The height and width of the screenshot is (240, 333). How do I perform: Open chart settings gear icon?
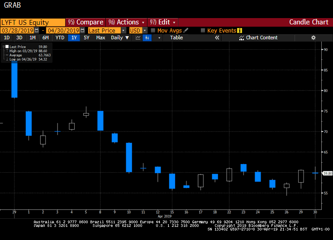tap(313, 38)
